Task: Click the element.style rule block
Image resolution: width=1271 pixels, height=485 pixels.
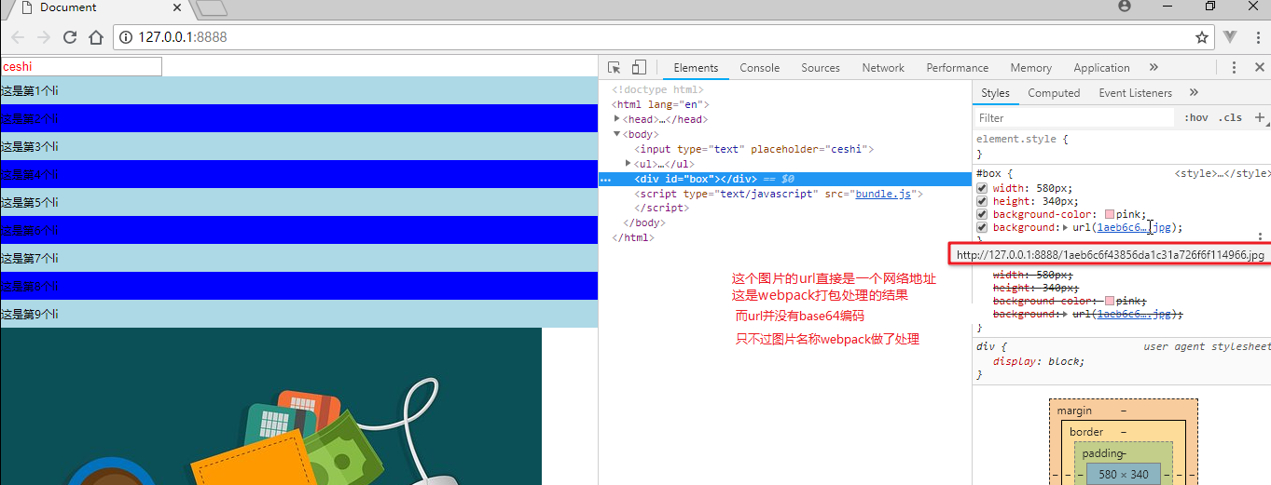Action: pos(1122,146)
